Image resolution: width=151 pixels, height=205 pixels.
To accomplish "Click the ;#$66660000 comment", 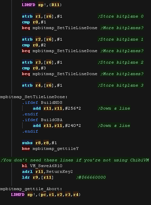I will click(x=91, y=177).
